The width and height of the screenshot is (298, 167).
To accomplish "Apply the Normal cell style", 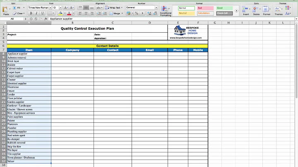I will point(186,8).
